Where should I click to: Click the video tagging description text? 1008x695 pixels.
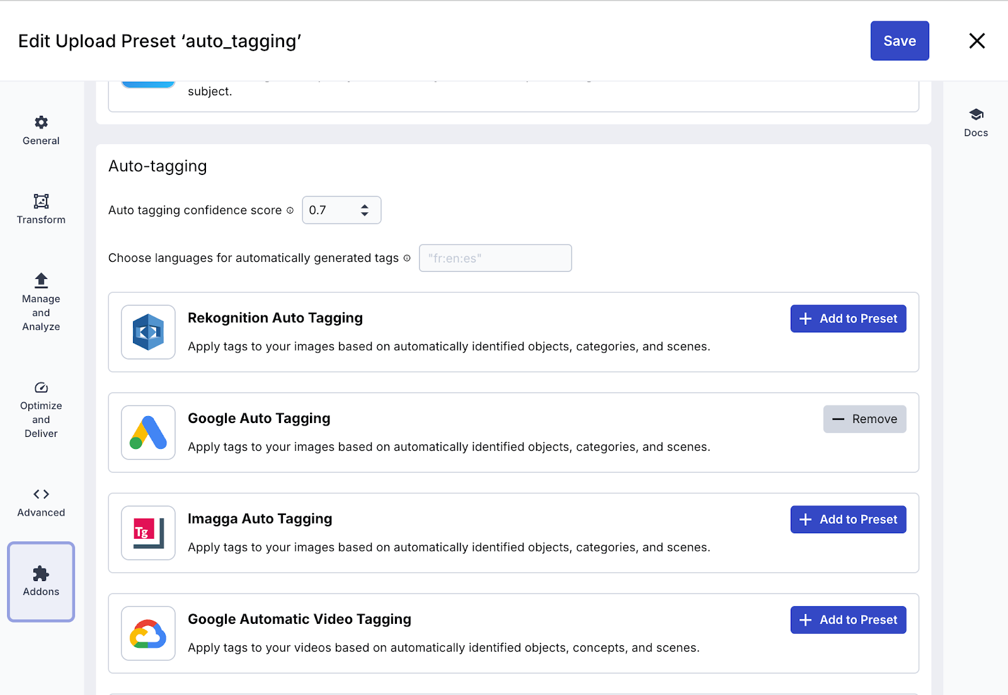444,648
